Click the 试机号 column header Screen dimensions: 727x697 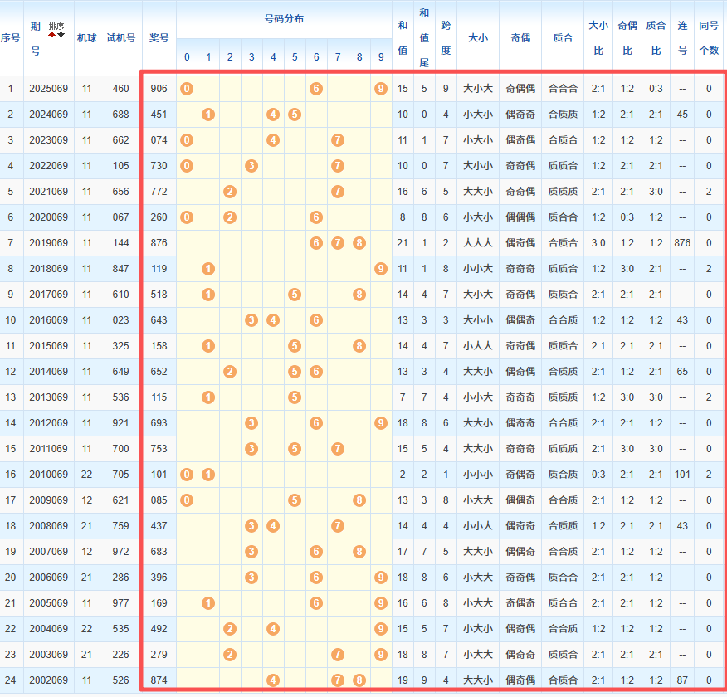click(x=120, y=37)
